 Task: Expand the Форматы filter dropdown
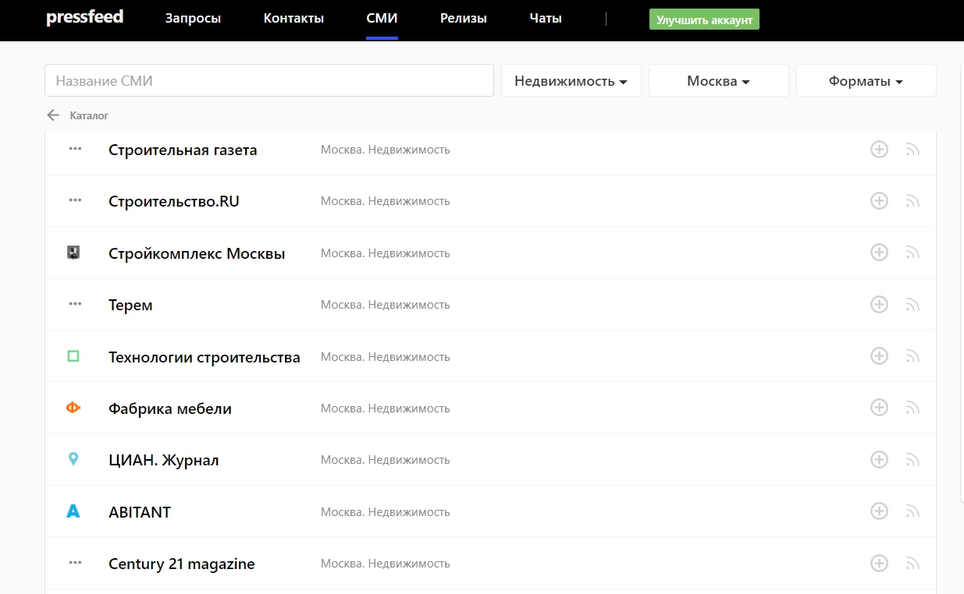click(866, 81)
